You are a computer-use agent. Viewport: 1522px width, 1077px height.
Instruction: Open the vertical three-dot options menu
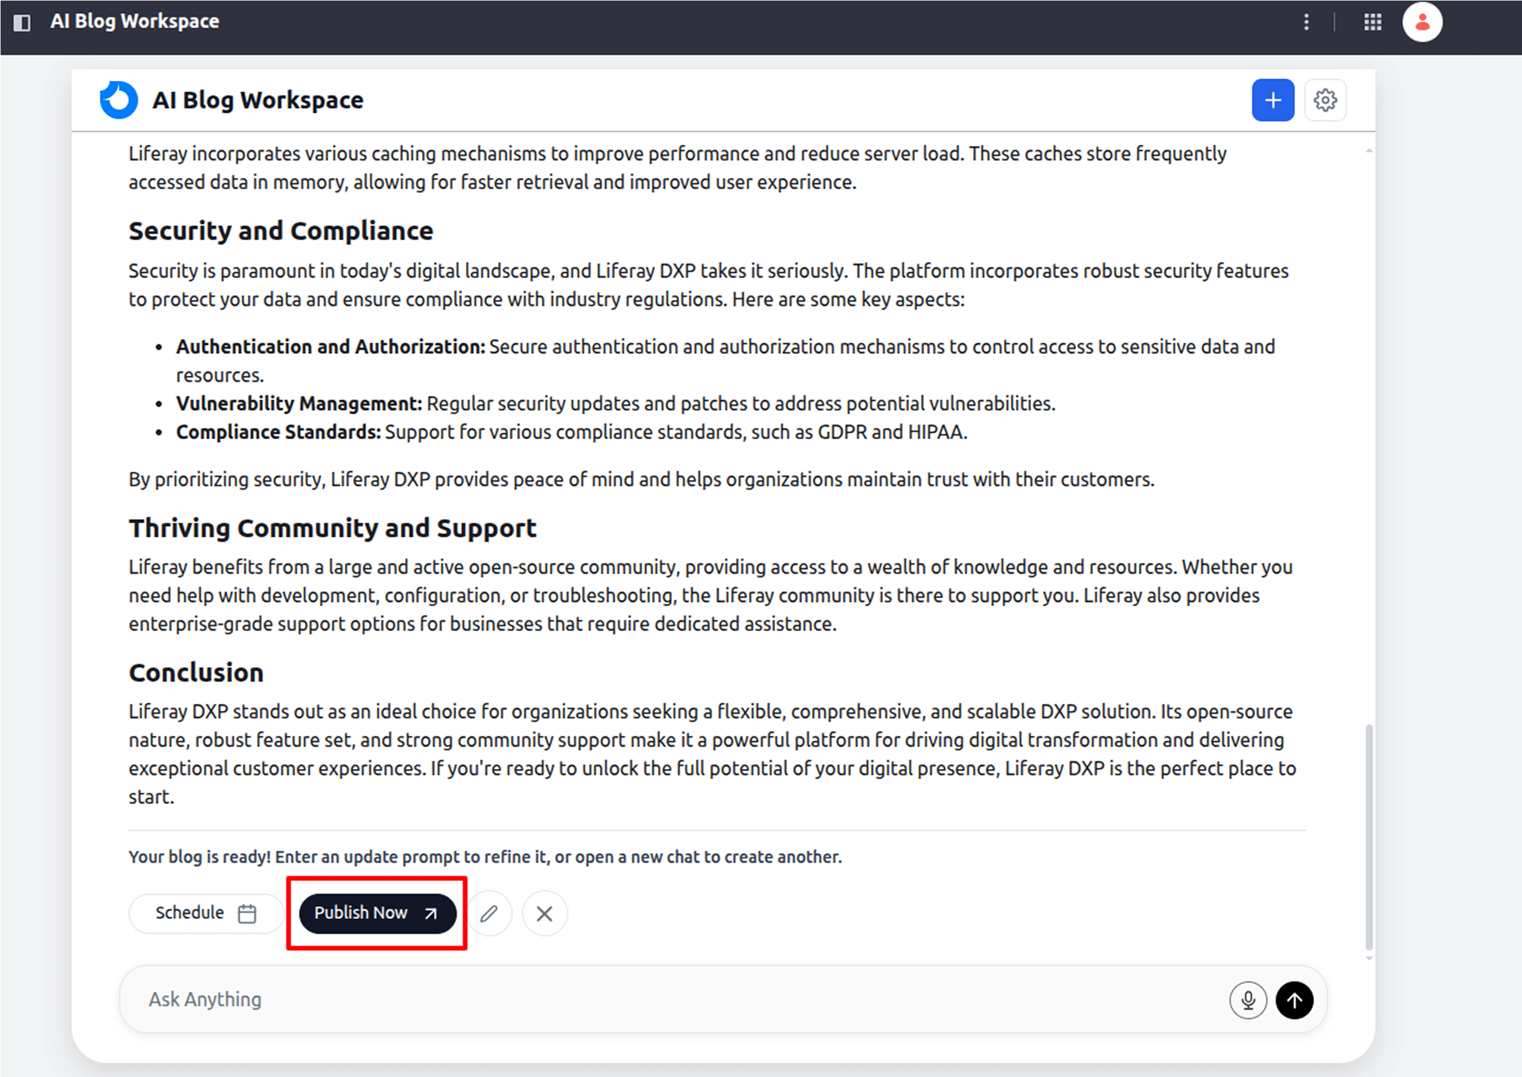[1306, 22]
